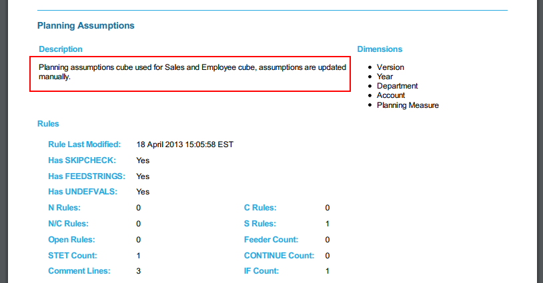Select the Planning Measure dimension

click(x=408, y=105)
